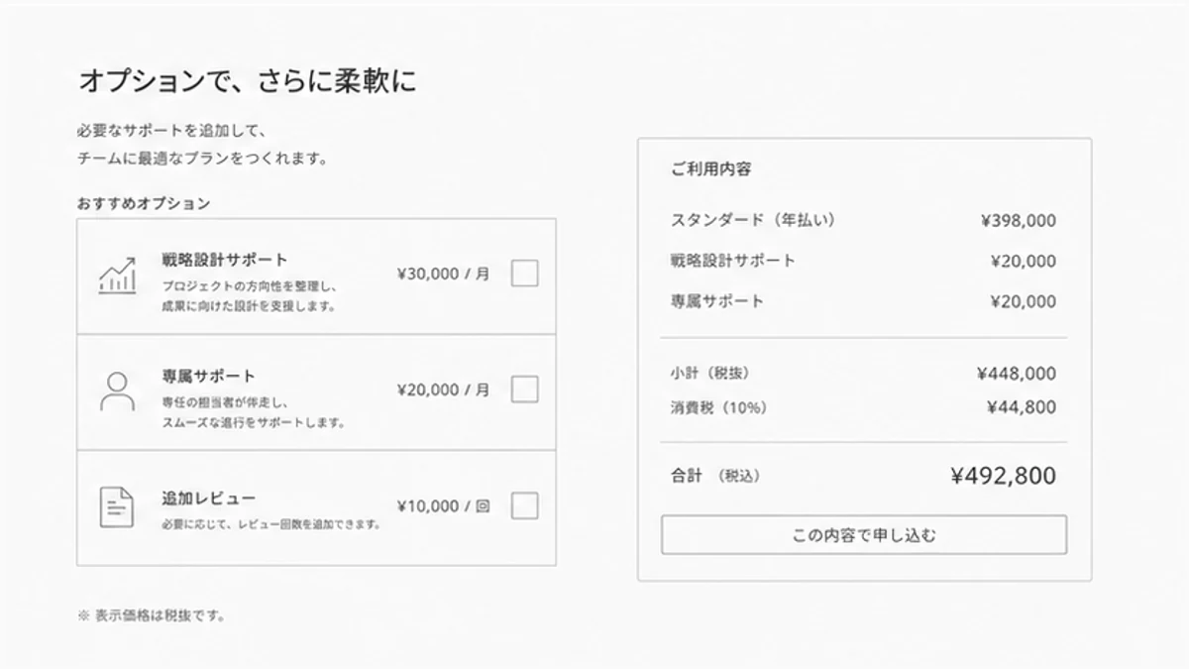The width and height of the screenshot is (1189, 669).
Task: Click the ¥30,000 / 月 price label
Action: point(443,275)
